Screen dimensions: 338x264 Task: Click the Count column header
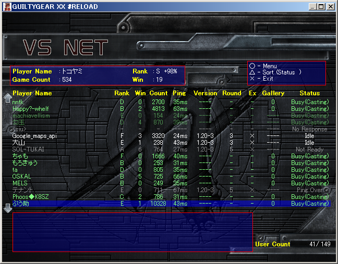pyautogui.click(x=159, y=93)
